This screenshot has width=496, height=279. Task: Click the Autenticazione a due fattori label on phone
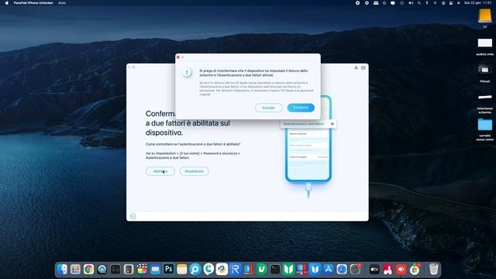tap(304, 124)
